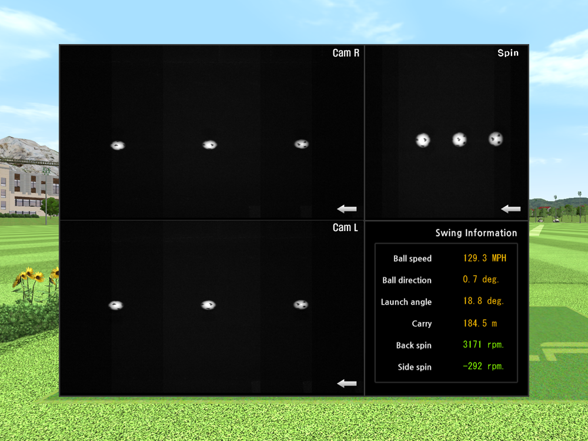Click the Cam R panel label

tap(346, 54)
